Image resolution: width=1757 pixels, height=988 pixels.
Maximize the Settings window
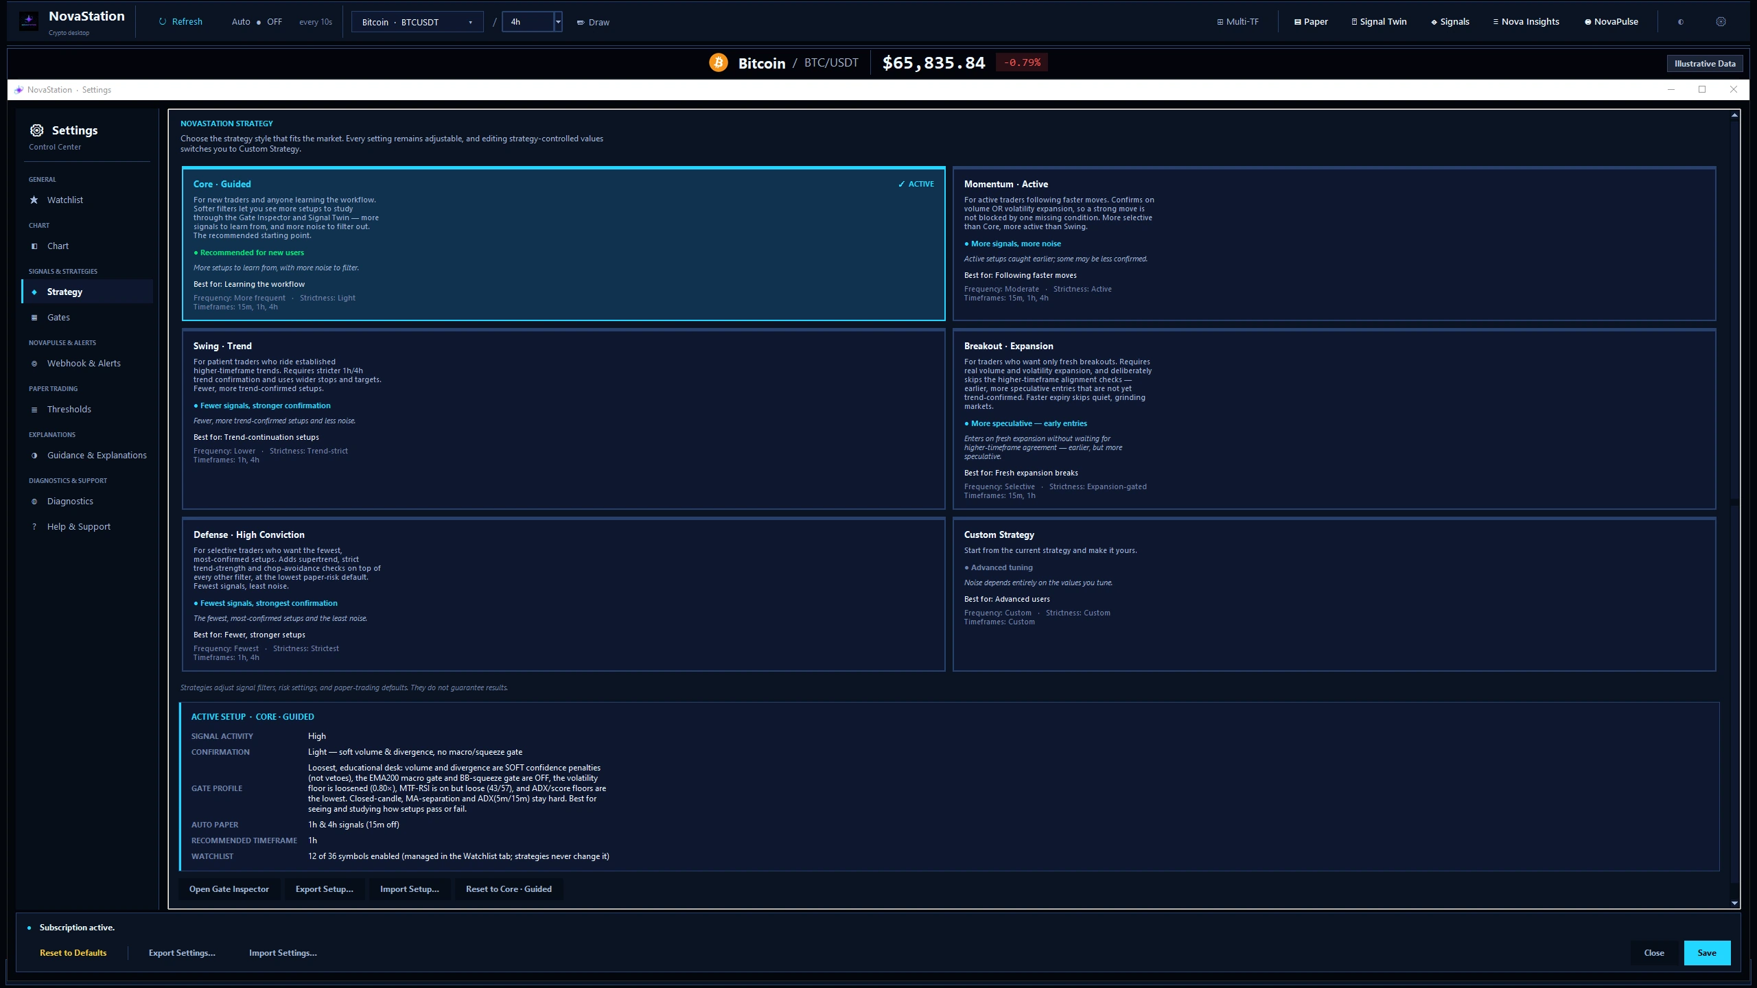(1702, 89)
